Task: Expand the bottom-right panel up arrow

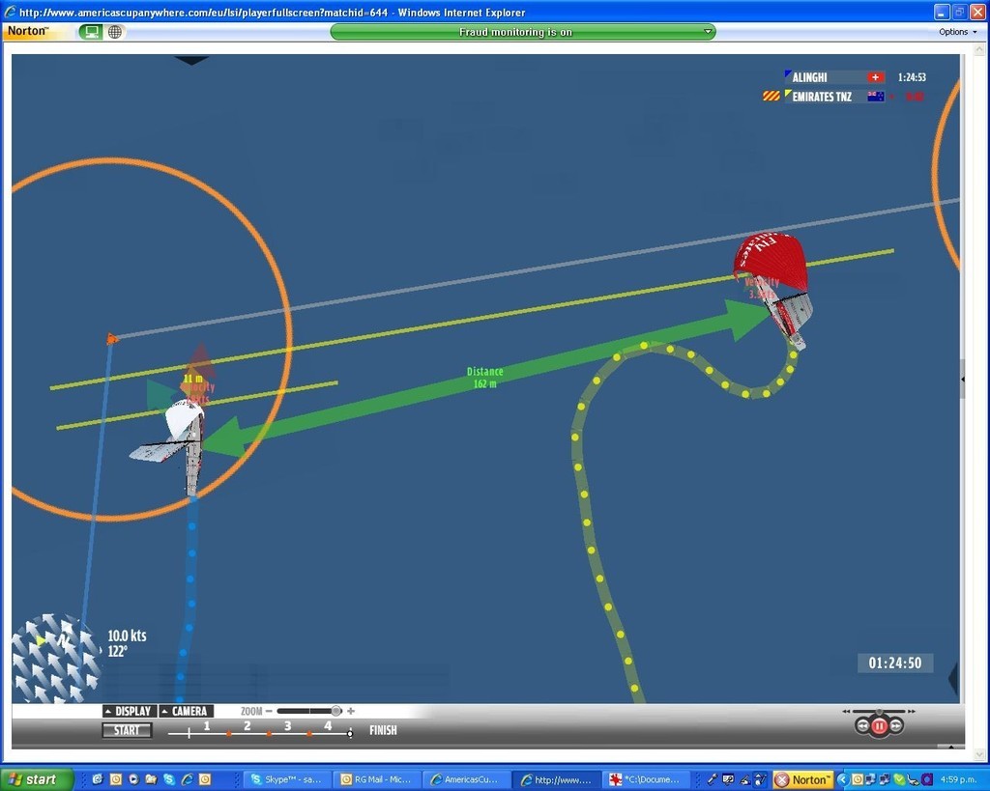Action: (951, 747)
